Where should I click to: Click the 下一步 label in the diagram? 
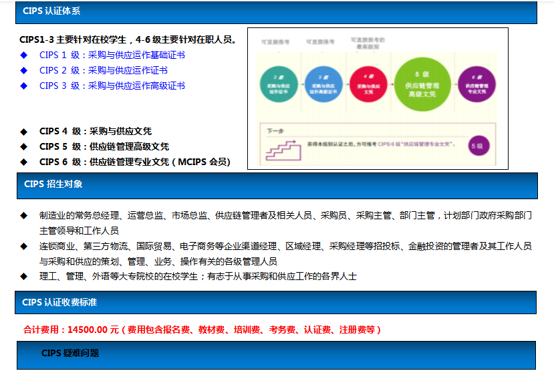(x=275, y=131)
